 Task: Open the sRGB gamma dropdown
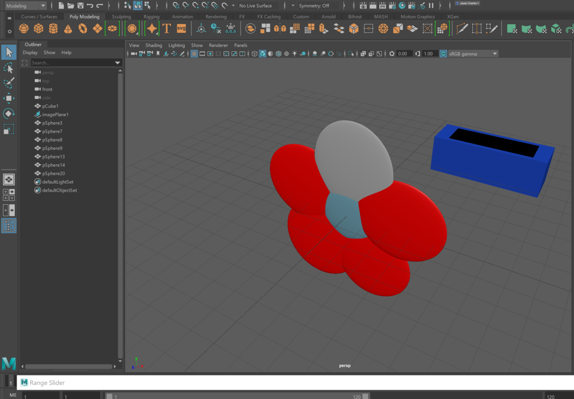473,54
